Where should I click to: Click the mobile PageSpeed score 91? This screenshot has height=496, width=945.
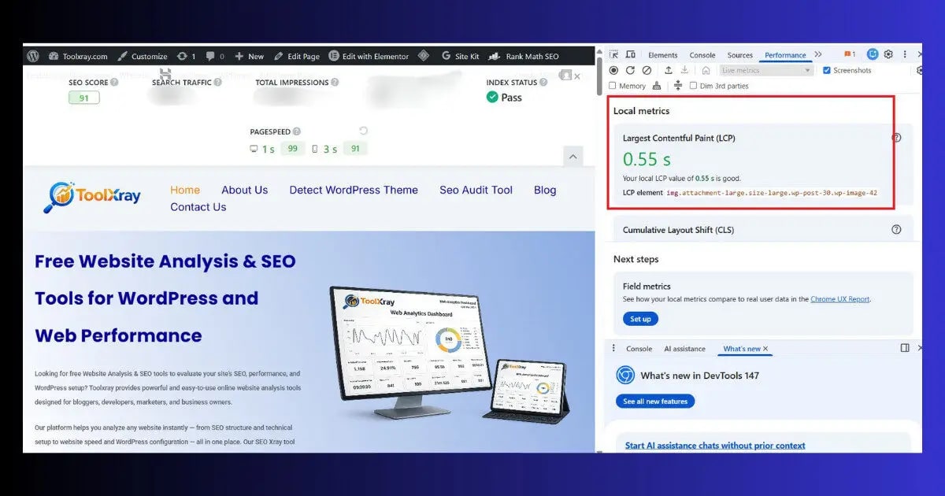click(x=355, y=148)
